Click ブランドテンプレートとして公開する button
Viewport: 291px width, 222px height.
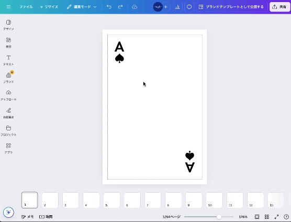pos(231,7)
